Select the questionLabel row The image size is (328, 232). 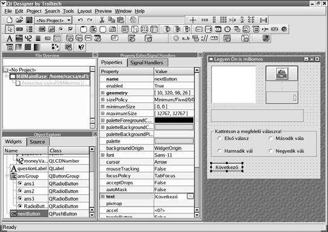point(50,169)
